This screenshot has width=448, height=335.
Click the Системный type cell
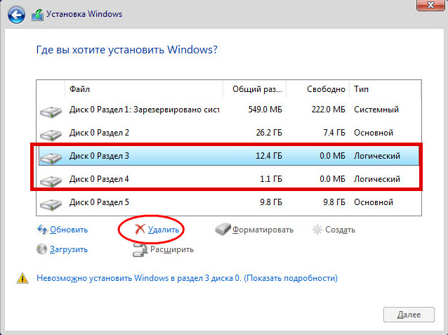click(x=376, y=110)
